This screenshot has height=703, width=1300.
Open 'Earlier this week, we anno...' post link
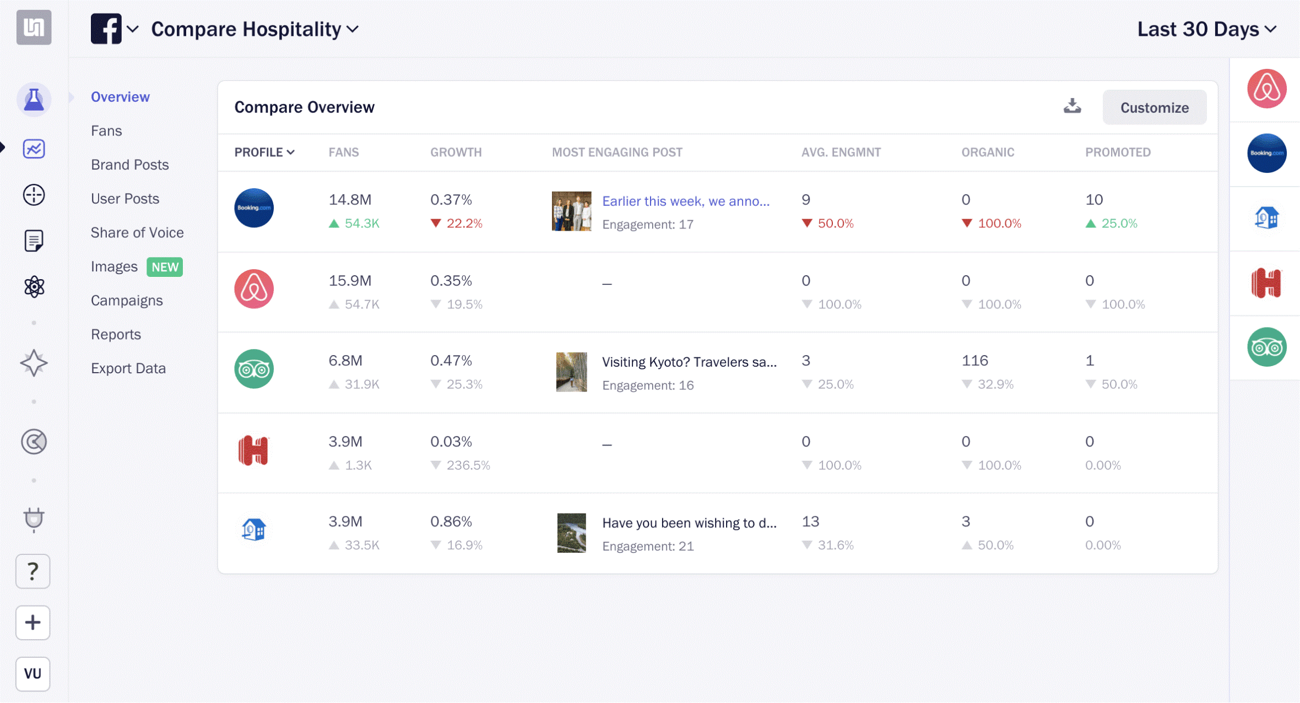tap(686, 201)
